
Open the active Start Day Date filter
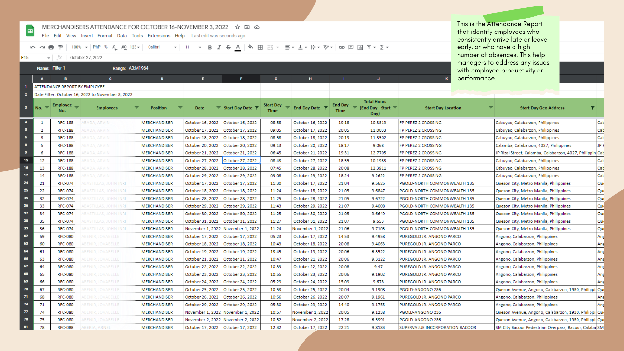tap(257, 108)
